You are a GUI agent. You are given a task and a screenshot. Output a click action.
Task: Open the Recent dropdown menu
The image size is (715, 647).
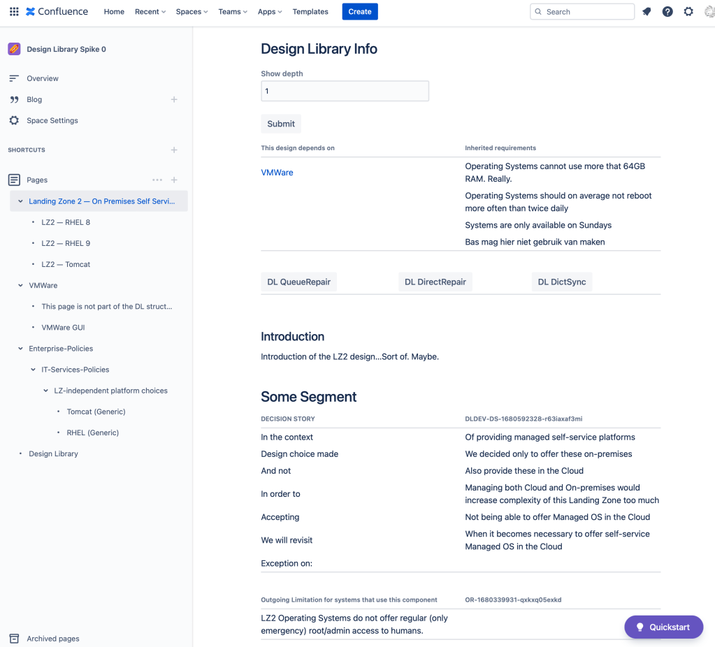[150, 12]
